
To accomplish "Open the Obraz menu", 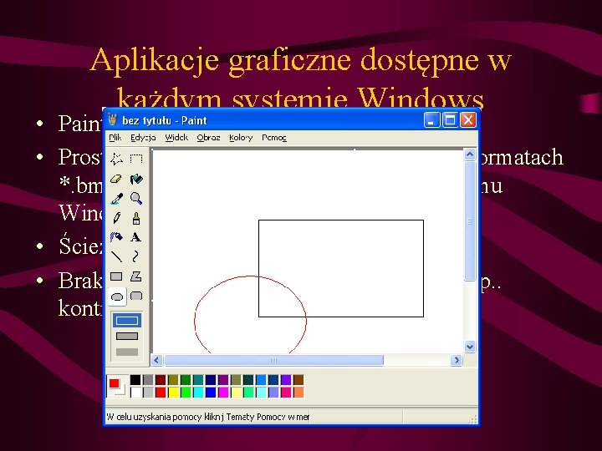I will click(208, 137).
